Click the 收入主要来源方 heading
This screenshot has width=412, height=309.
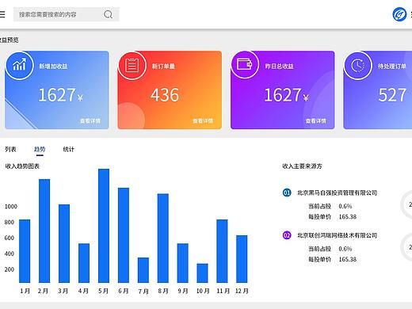[x=302, y=166]
